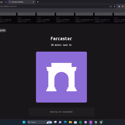The height and width of the screenshot is (125, 125).
Task: Open the Teams Chat taskbar icon
Action: (x=60, y=122)
